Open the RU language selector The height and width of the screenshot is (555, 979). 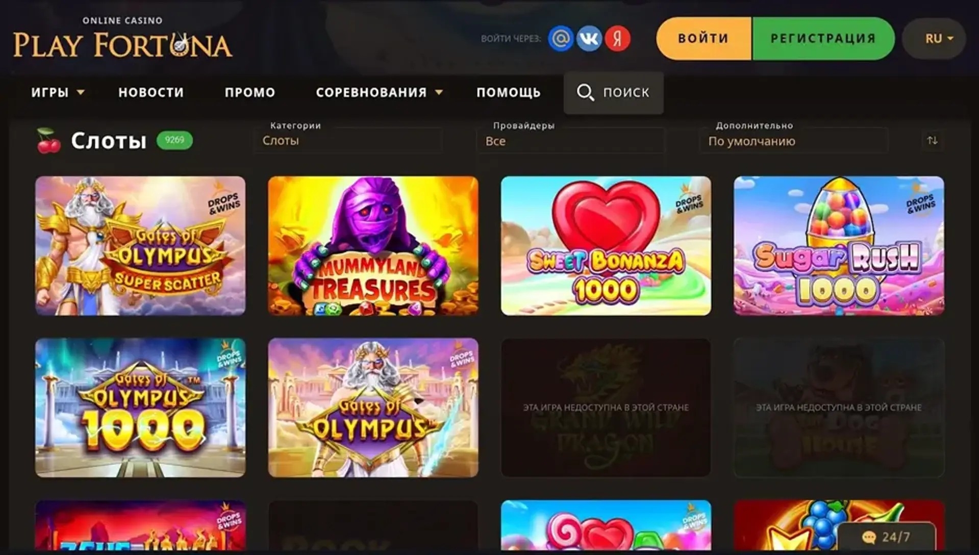[x=934, y=39]
